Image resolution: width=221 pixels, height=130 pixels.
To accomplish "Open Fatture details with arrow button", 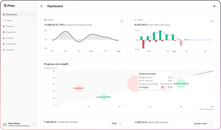I will pyautogui.click(x=121, y=21).
